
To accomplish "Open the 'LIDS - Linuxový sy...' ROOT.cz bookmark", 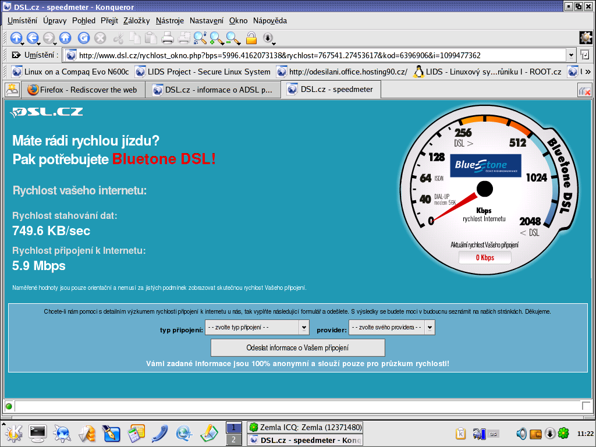I will (487, 72).
